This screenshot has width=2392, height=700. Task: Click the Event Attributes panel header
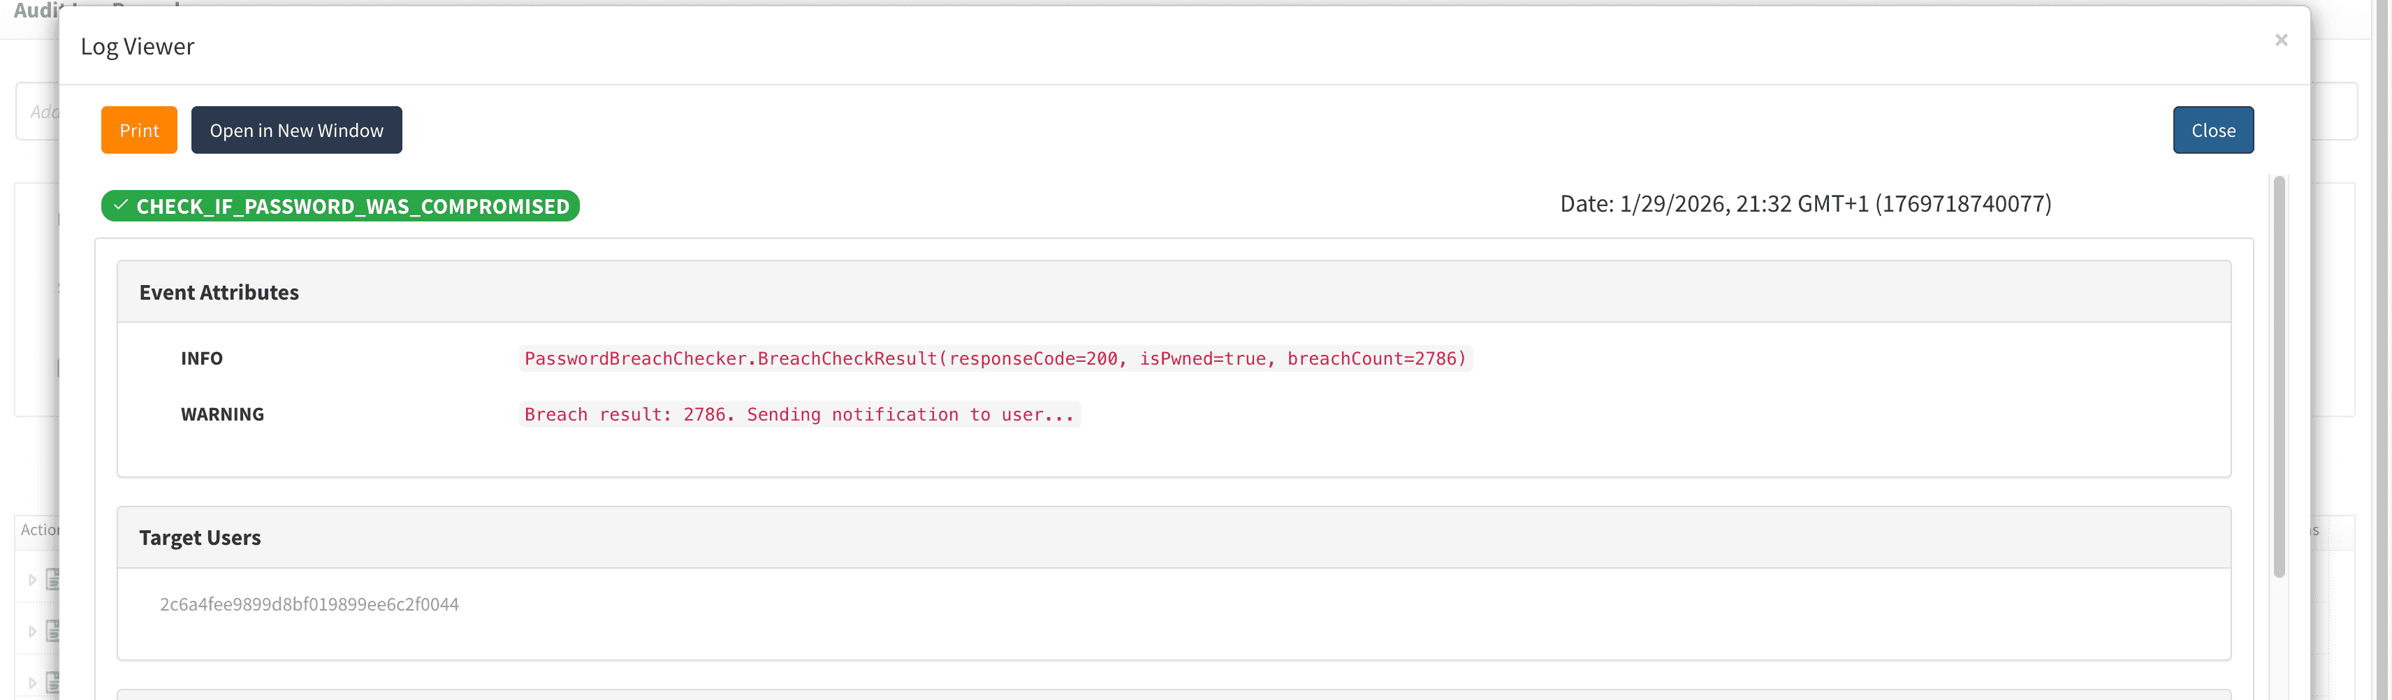[1174, 293]
